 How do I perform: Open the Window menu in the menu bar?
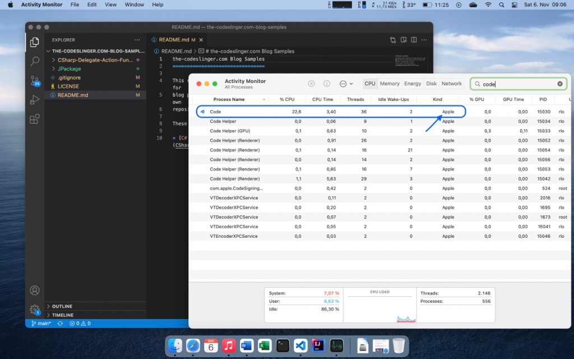[x=134, y=4]
